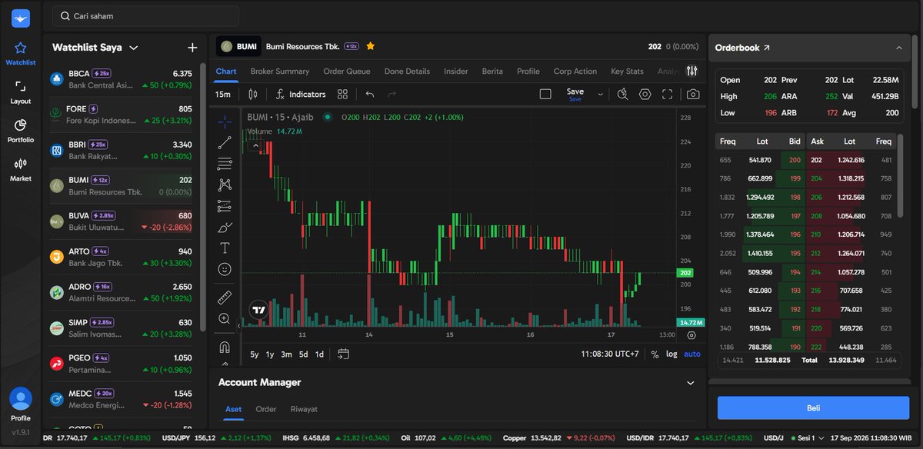Toggle auto scale on the chart
Screen dimensions: 923x449
(692, 354)
